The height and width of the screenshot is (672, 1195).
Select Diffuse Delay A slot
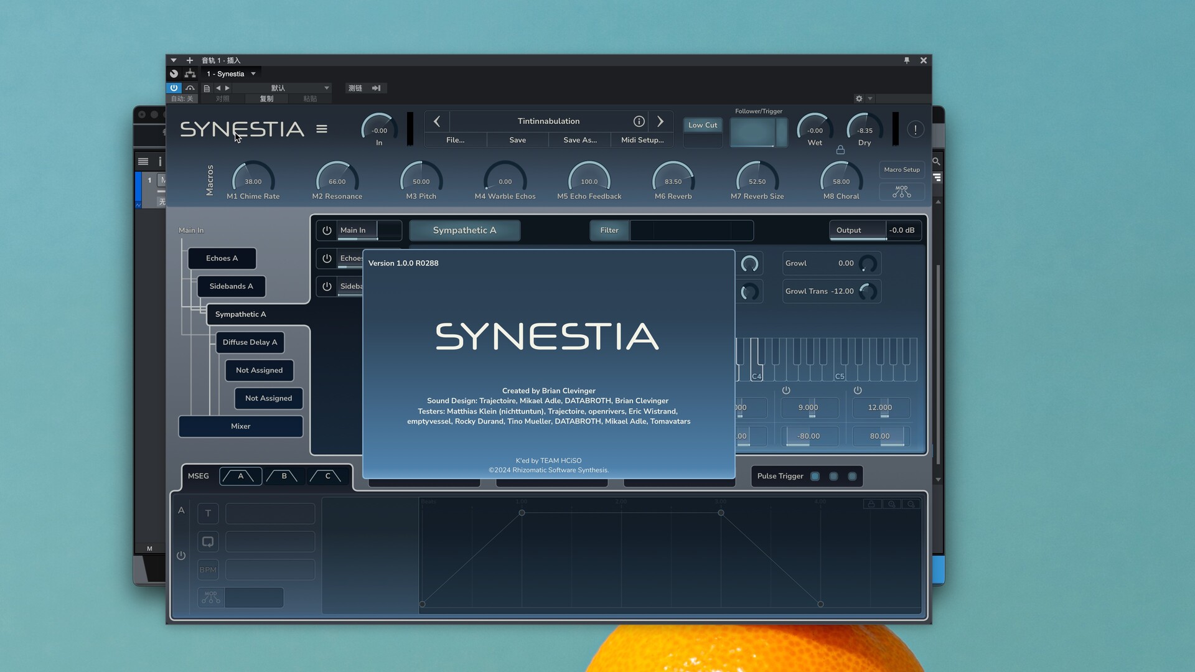250,342
